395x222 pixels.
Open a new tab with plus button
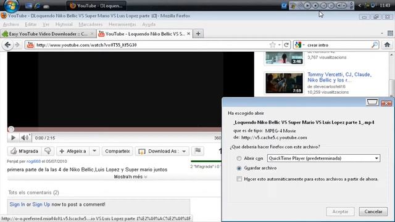pyautogui.click(x=198, y=33)
